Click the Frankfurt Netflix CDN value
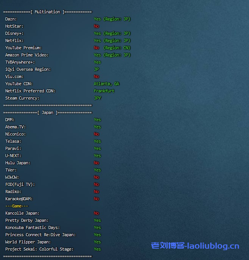Screen dimensions: 249x260 [x=104, y=91]
